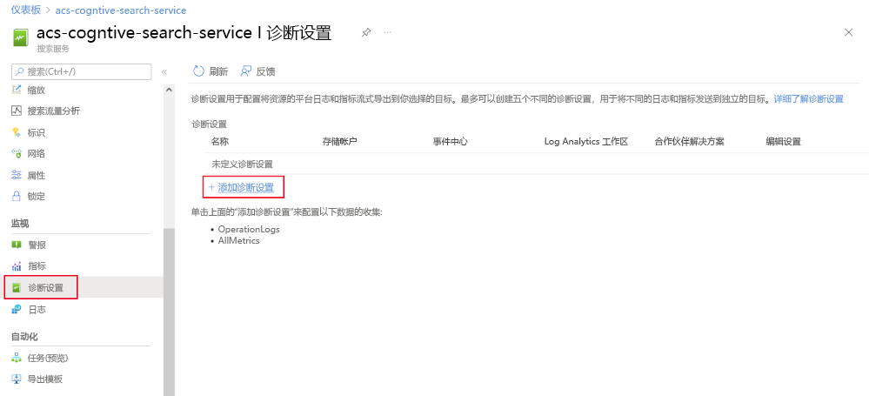Click the 事件中心 column header
Viewport: 869px width, 396px height.
click(451, 141)
